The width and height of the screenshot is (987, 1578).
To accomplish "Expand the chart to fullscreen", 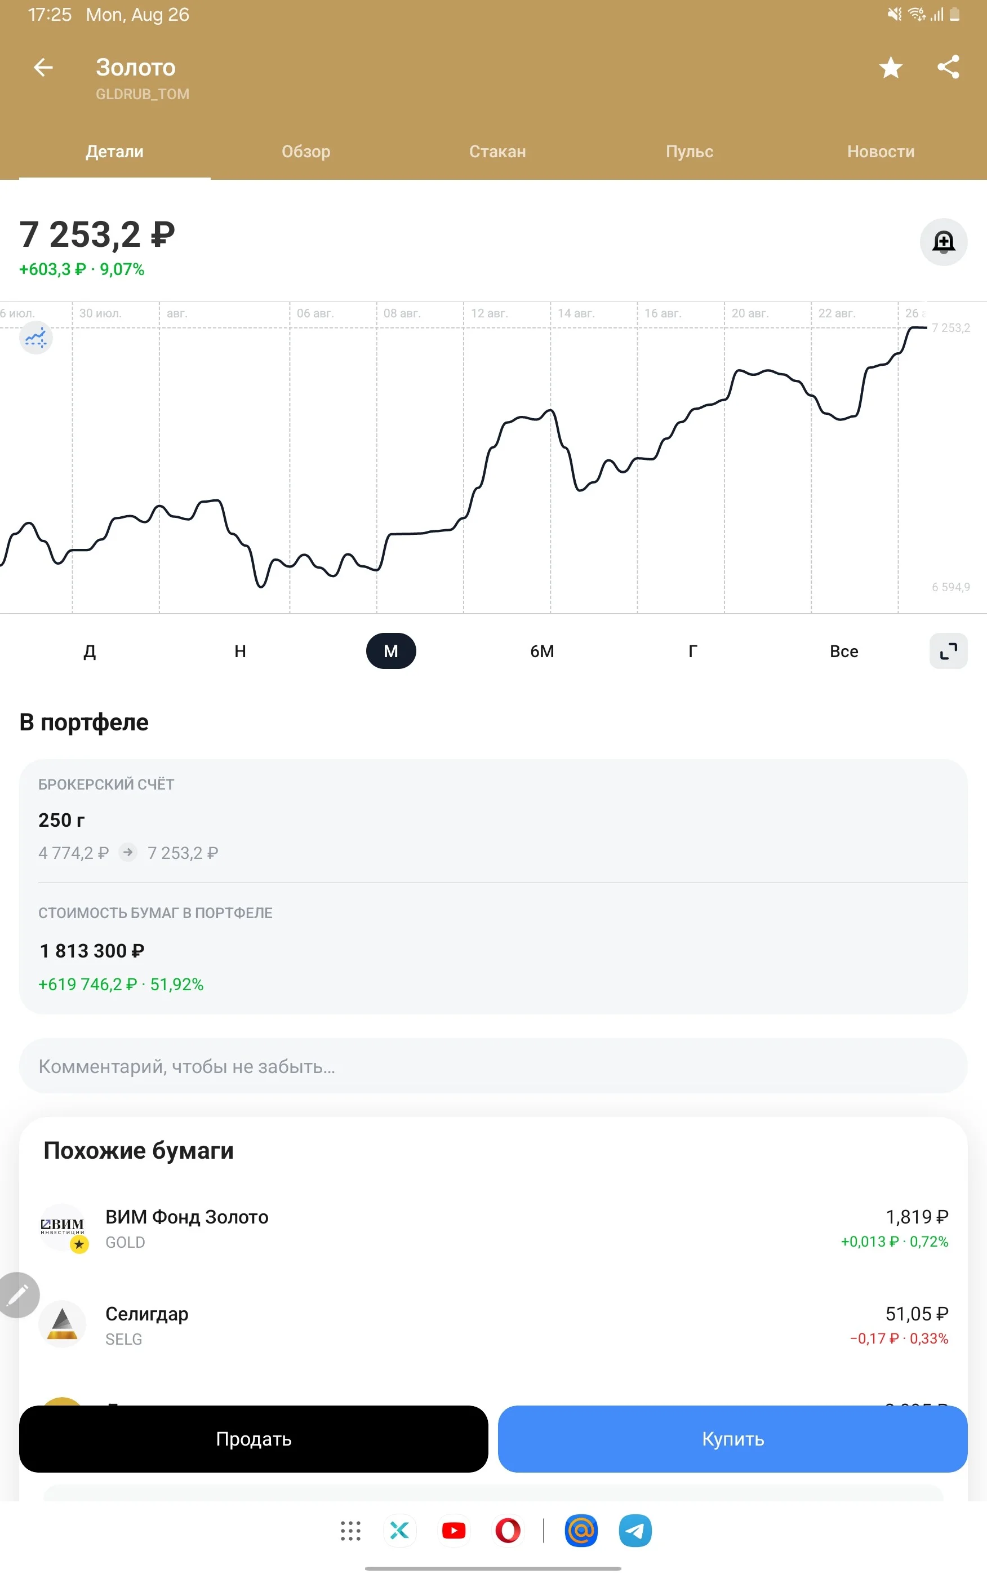I will click(948, 651).
